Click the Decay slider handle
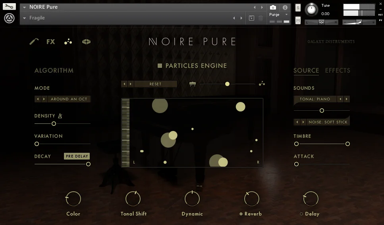Screen dimensions: 384x225 coord(88,164)
